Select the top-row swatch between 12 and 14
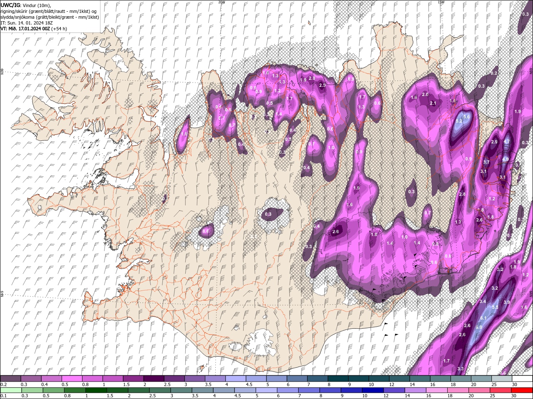This screenshot has height=399, width=533. point(400,379)
